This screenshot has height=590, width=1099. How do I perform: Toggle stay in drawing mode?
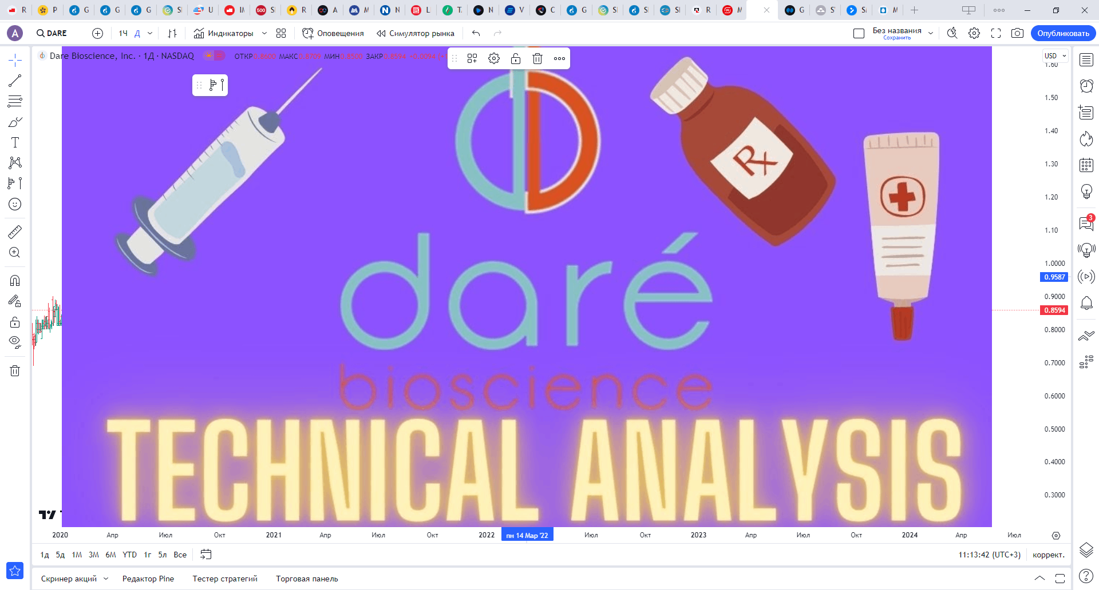[x=15, y=301]
